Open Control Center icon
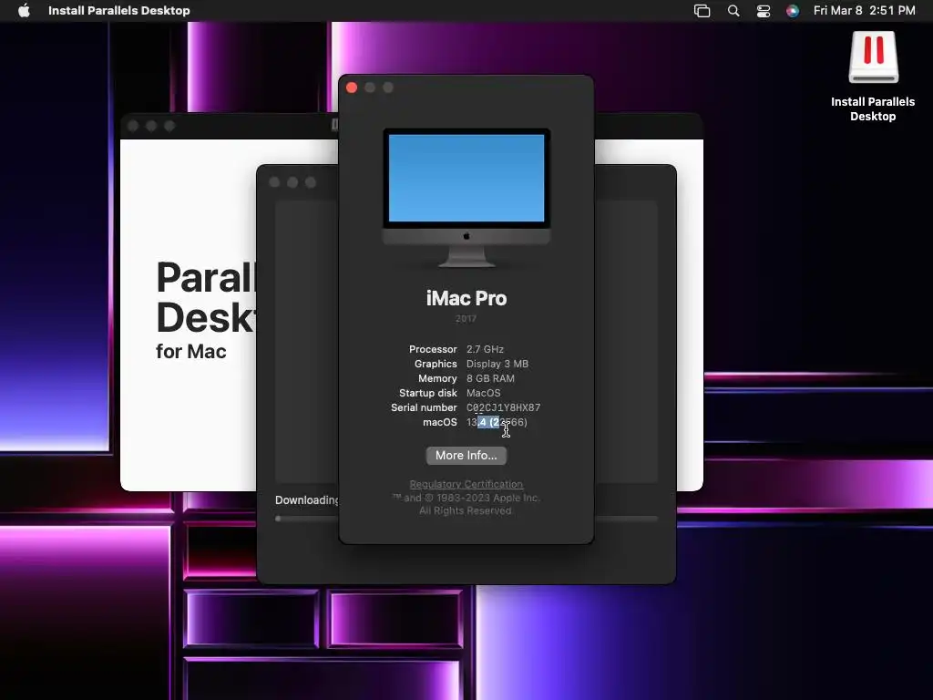 (x=764, y=11)
